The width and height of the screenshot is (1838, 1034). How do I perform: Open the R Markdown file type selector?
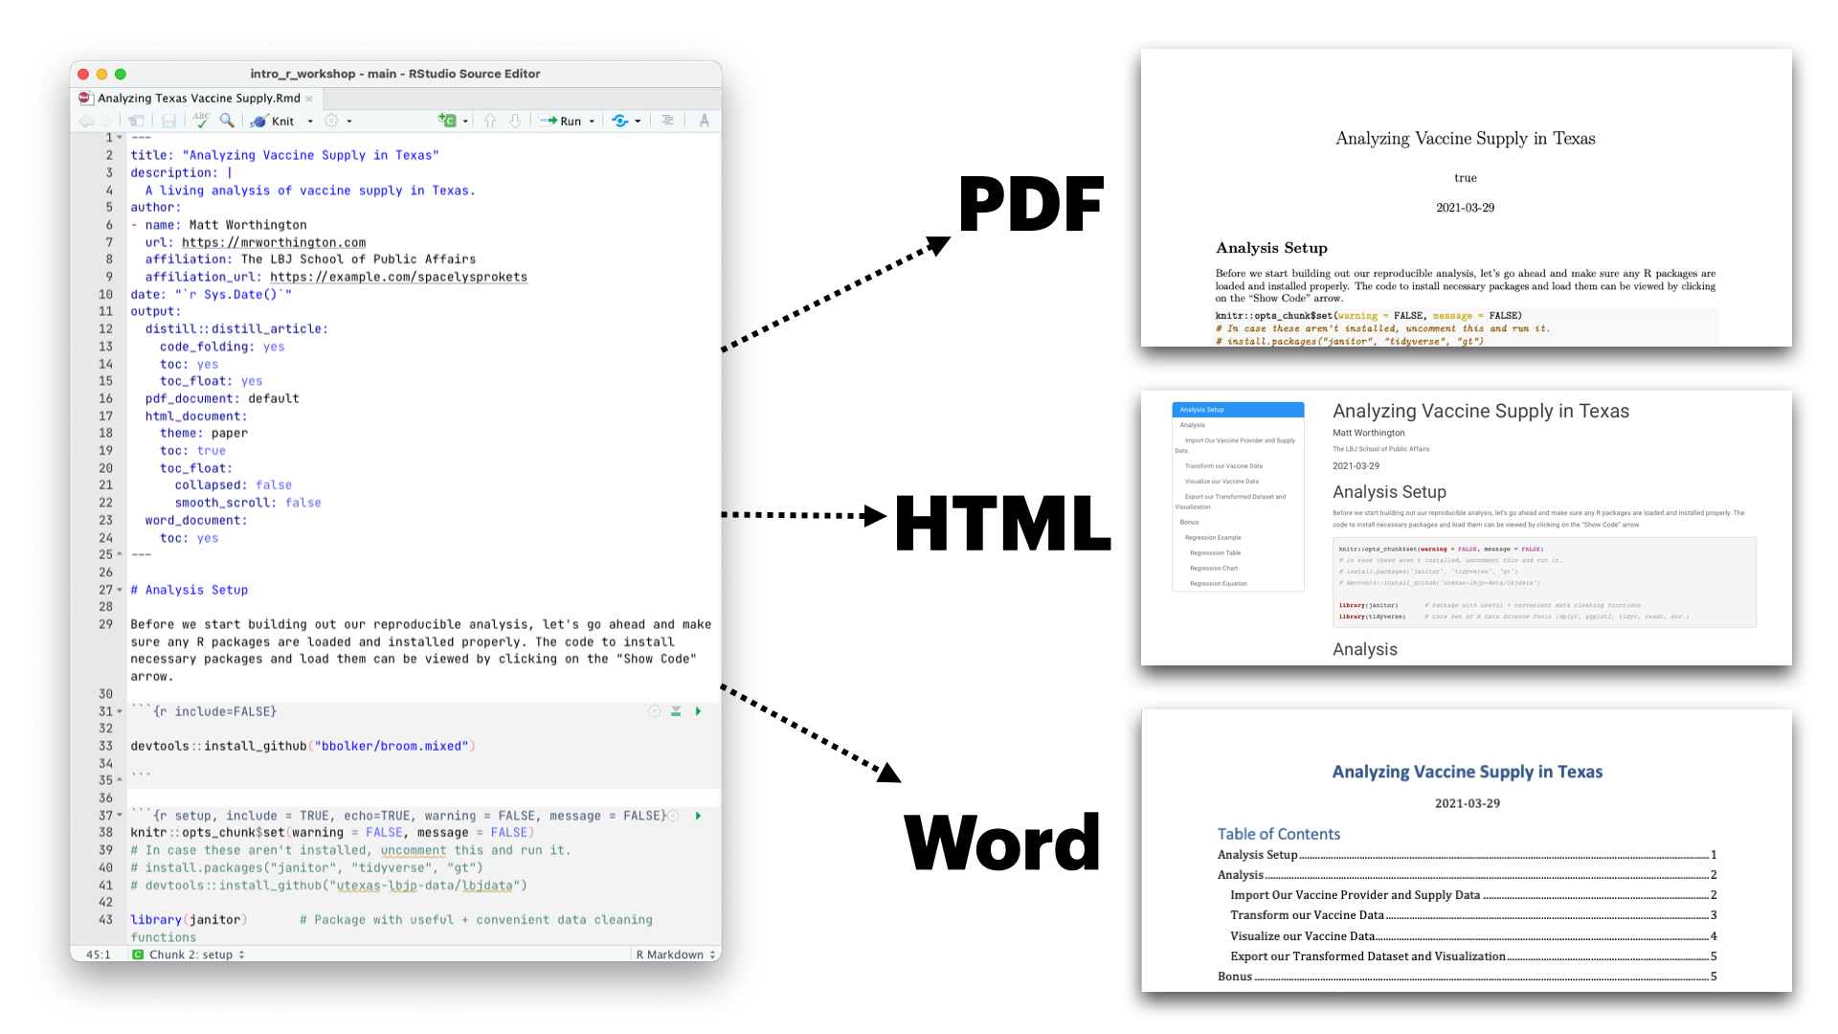click(x=676, y=955)
